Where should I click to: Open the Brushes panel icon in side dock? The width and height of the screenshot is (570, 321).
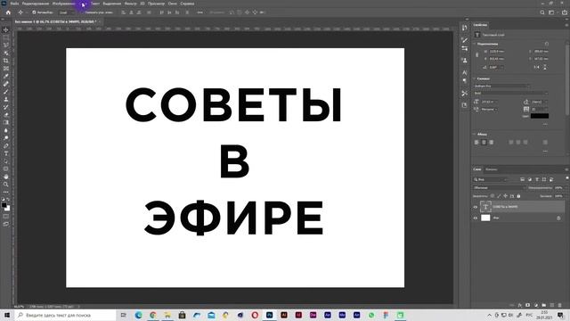pyautogui.click(x=464, y=40)
